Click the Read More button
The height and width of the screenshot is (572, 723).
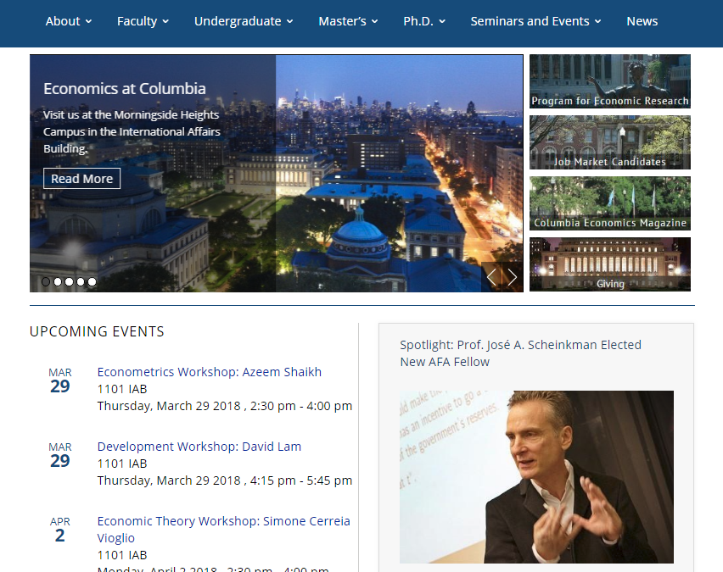81,178
